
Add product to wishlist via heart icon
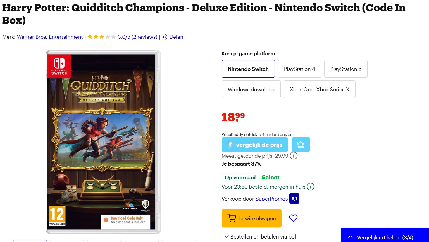(x=293, y=218)
